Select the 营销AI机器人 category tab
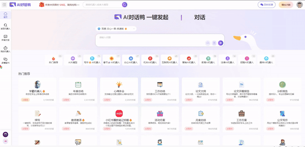The image size is (305, 147). coord(189,60)
